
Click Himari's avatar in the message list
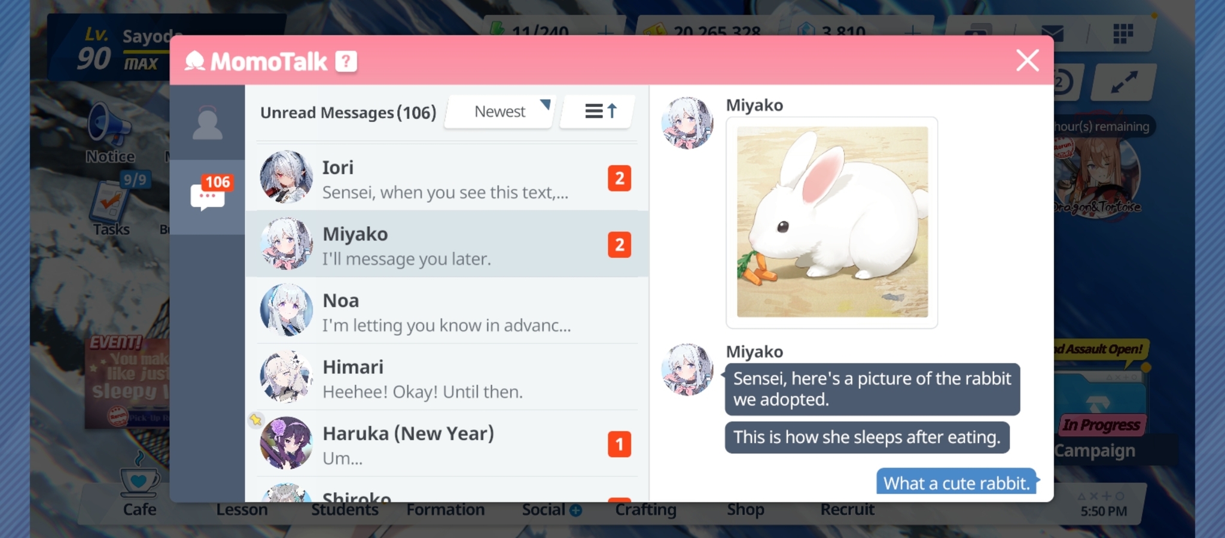(x=286, y=376)
